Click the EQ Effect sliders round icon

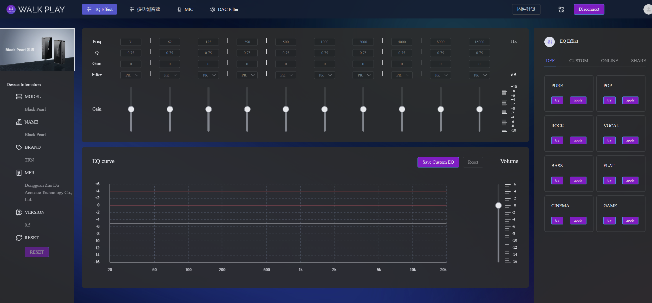click(x=549, y=42)
